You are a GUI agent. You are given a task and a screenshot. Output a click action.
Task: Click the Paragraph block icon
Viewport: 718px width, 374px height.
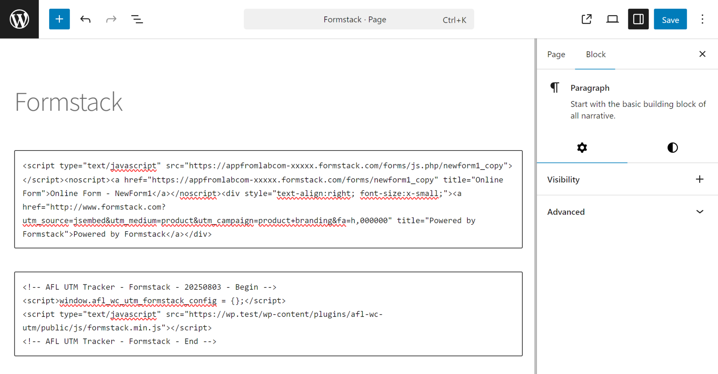tap(555, 88)
